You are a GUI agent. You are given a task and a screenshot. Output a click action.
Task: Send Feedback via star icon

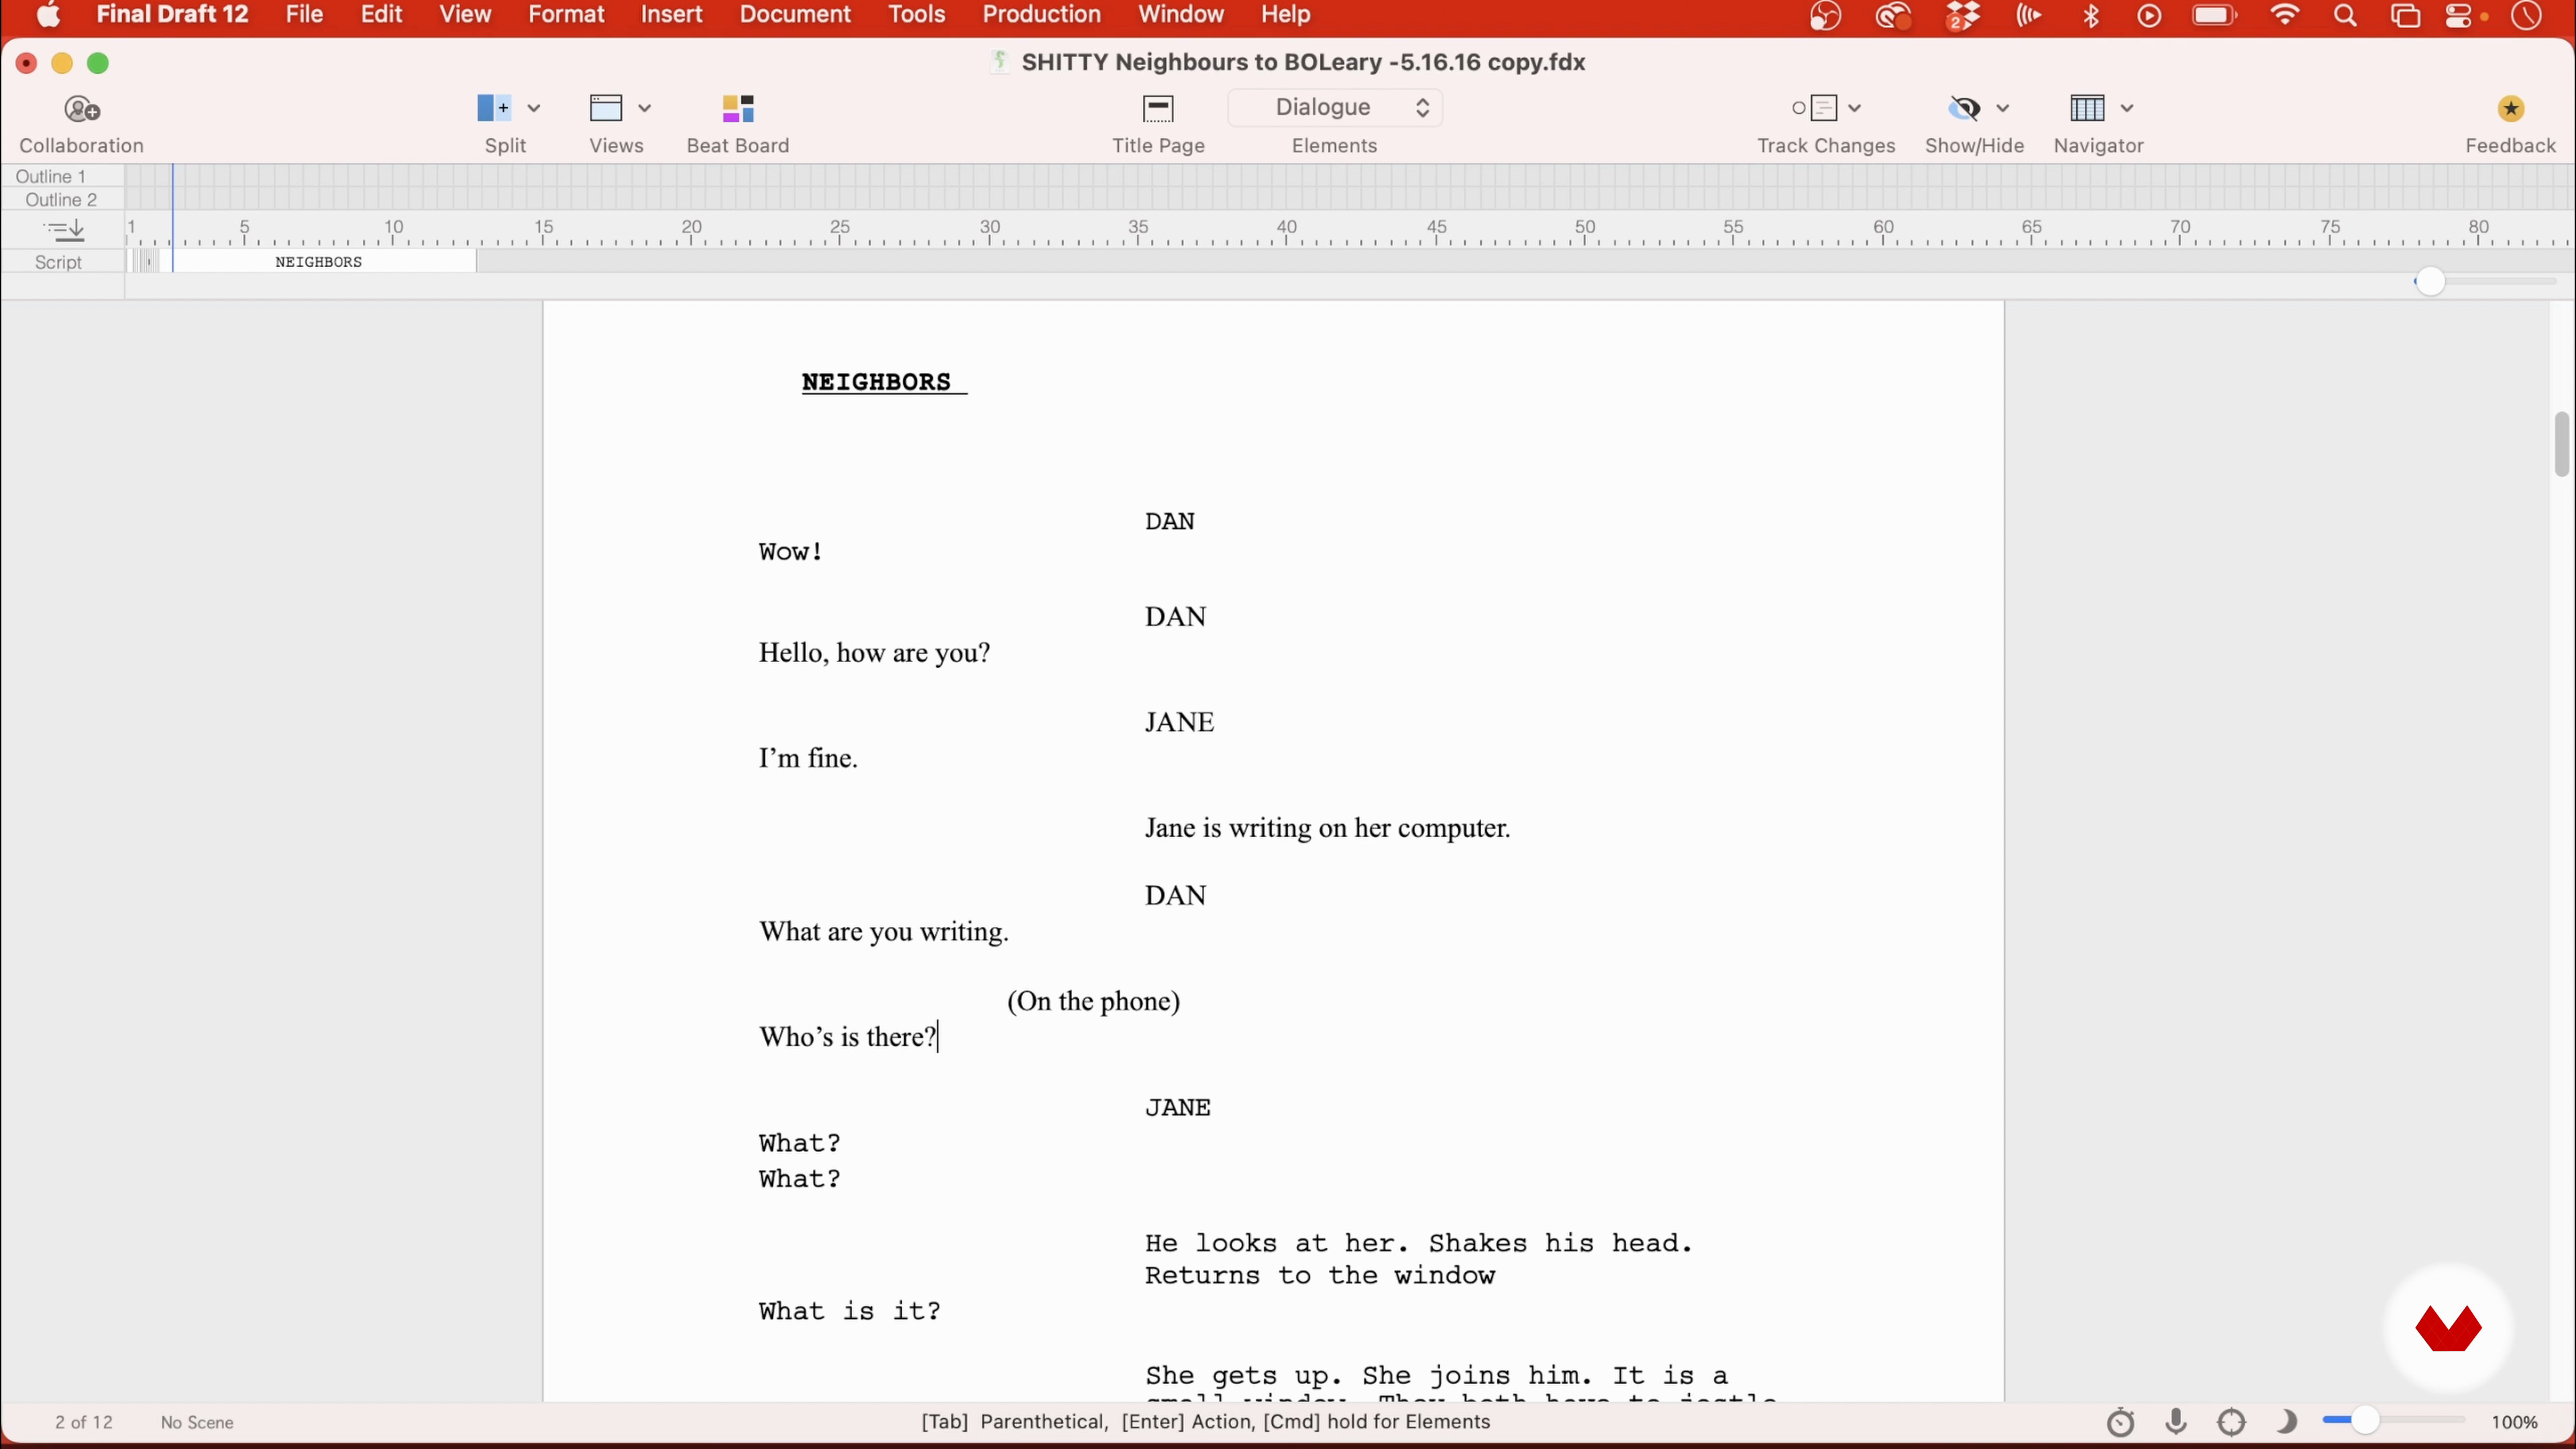point(2511,108)
